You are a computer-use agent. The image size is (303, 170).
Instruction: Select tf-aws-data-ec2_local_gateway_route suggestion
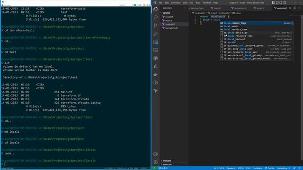coord(256,59)
